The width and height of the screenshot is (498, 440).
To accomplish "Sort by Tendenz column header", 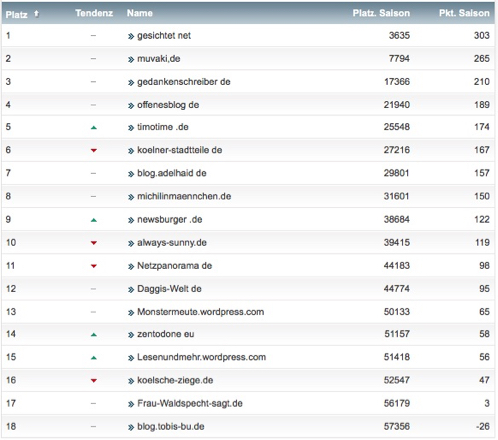I will [x=94, y=13].
